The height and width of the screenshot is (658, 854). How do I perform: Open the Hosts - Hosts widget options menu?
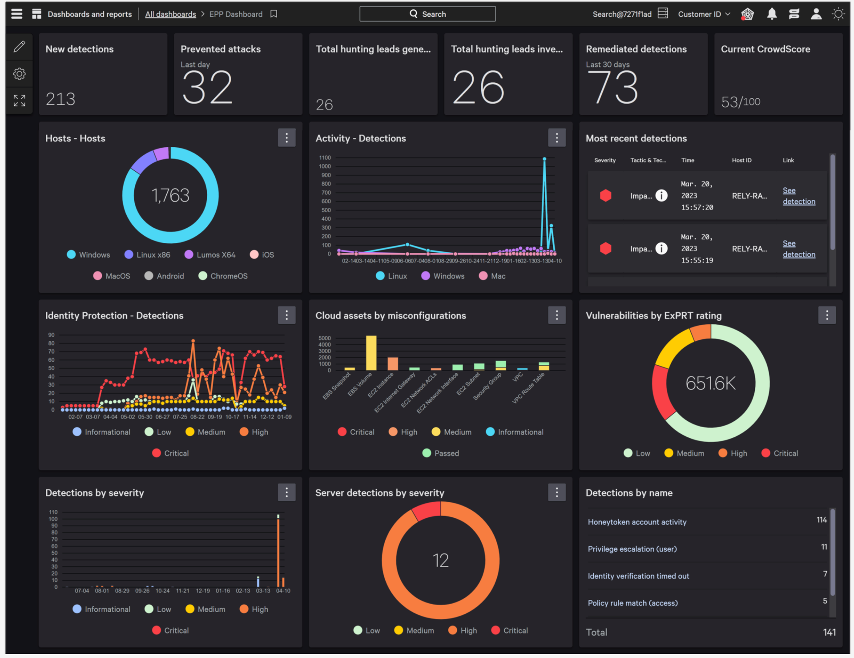286,137
